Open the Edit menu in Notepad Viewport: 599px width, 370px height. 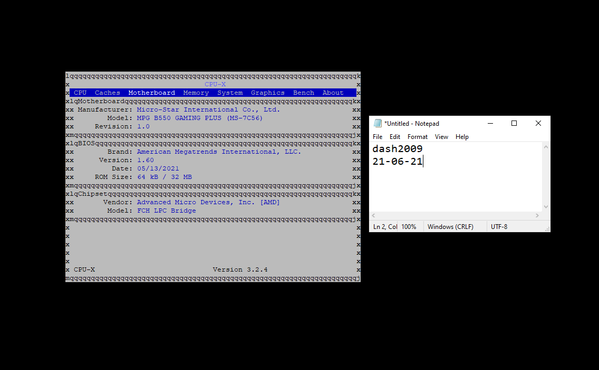coord(395,137)
